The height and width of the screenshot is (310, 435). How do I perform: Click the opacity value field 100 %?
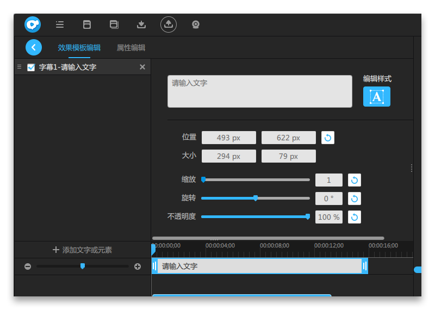pos(329,217)
